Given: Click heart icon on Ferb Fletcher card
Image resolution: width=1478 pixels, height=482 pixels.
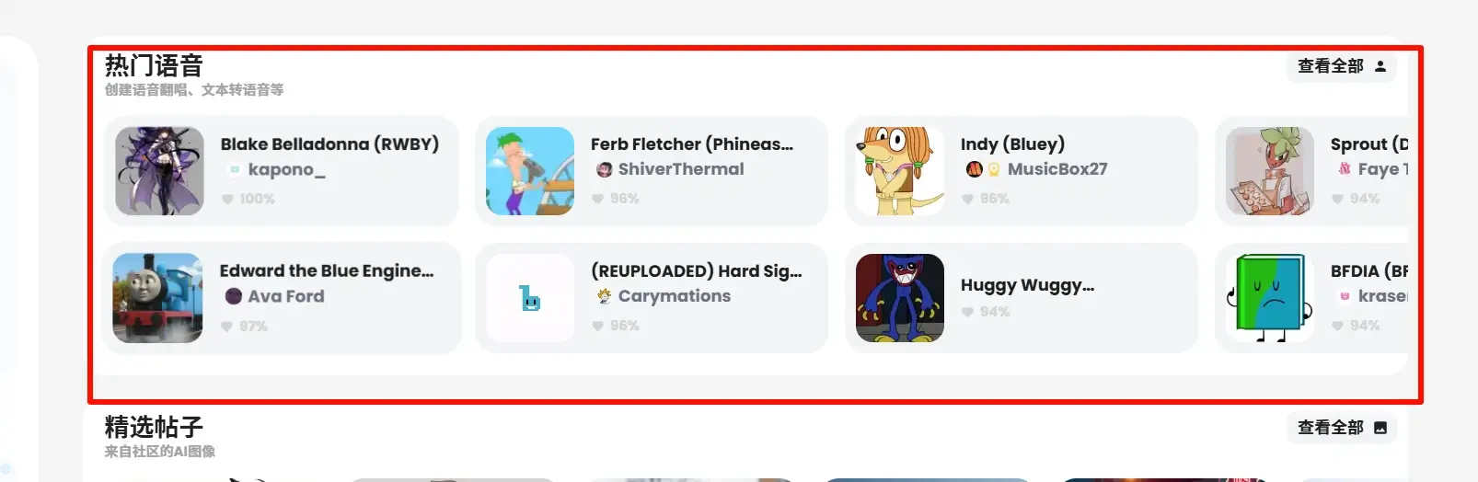Looking at the screenshot, I should [597, 199].
